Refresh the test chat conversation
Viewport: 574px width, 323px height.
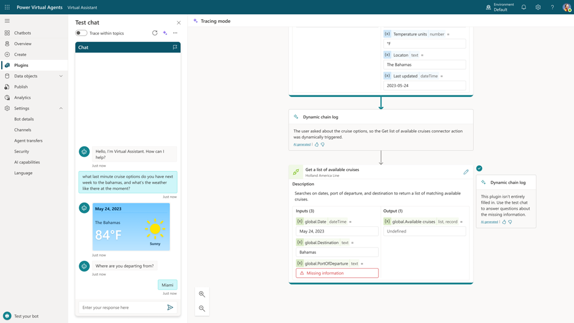click(154, 32)
